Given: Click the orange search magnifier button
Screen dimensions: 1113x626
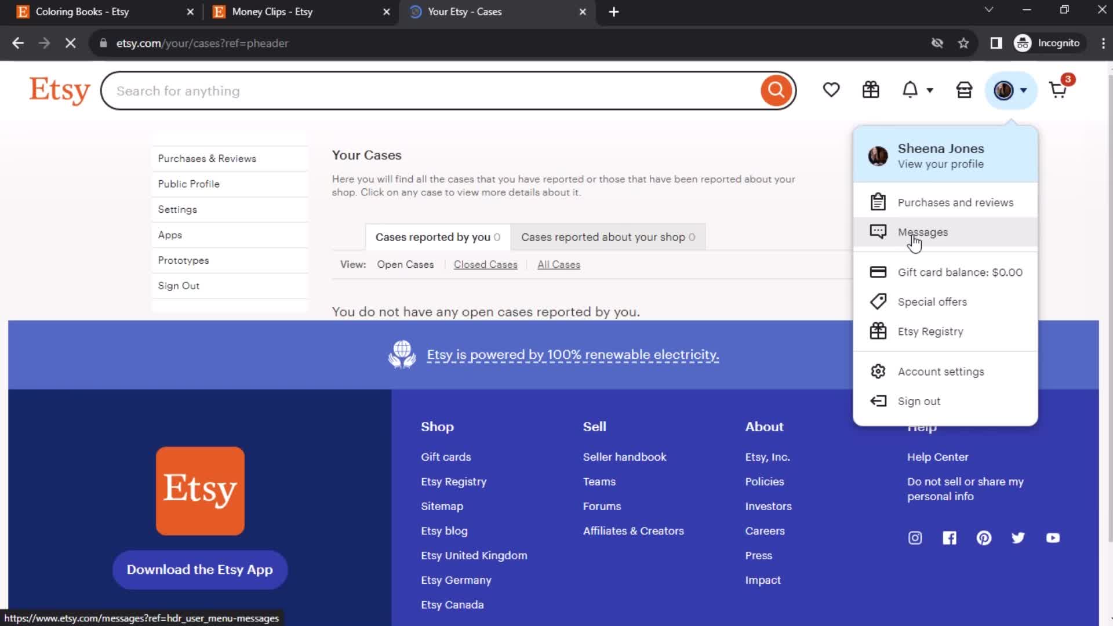Looking at the screenshot, I should (x=776, y=90).
